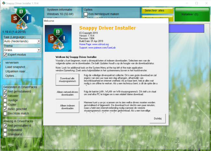Open the Taal (Language) dropdown
This screenshot has width=211, height=151.
(x=22, y=41)
